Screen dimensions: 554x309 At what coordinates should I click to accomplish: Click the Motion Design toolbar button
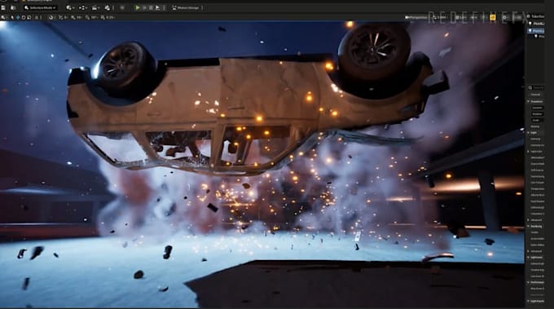pos(186,8)
